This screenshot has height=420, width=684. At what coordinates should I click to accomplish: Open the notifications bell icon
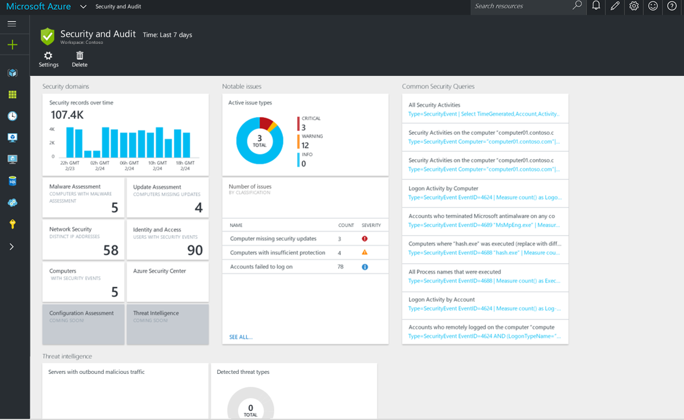596,7
